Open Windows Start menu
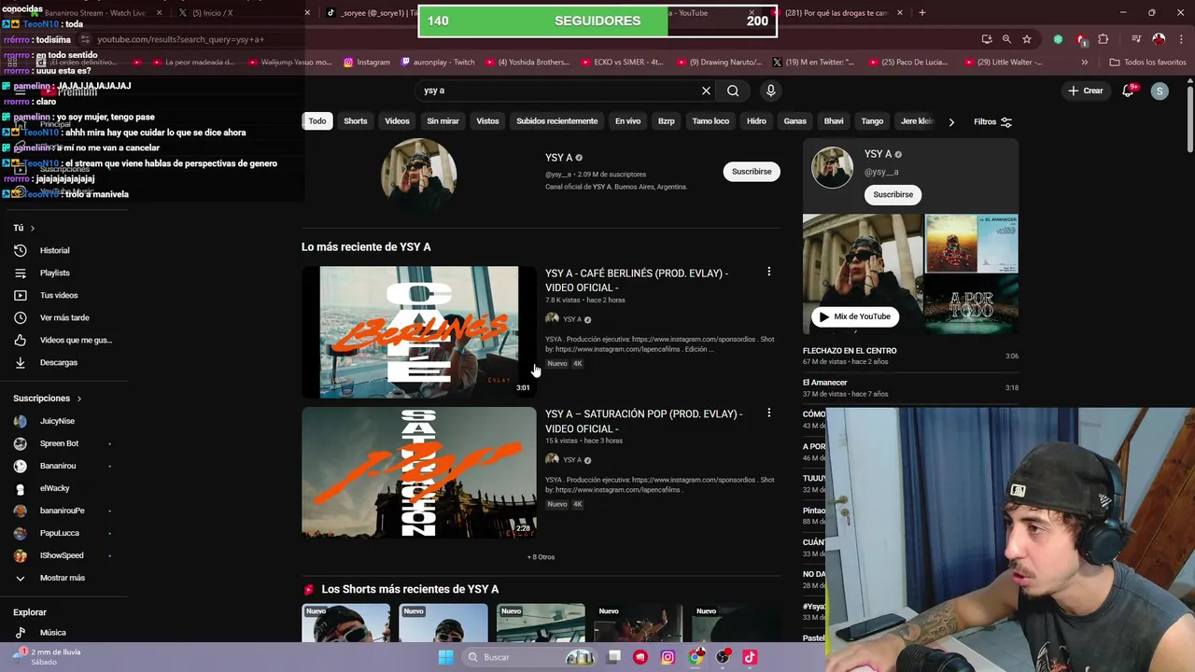This screenshot has height=672, width=1195. tap(446, 657)
